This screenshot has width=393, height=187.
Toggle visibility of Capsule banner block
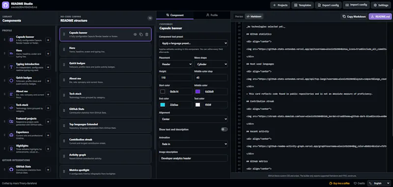pyautogui.click(x=135, y=34)
